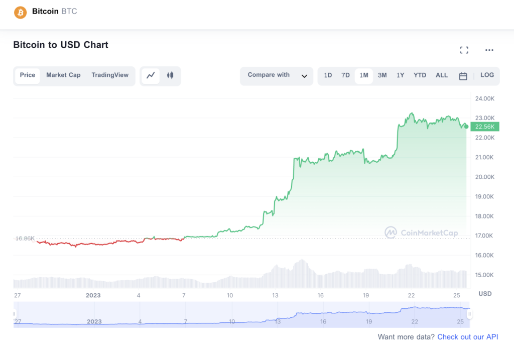Select the 7D time range
The width and height of the screenshot is (514, 348).
345,75
